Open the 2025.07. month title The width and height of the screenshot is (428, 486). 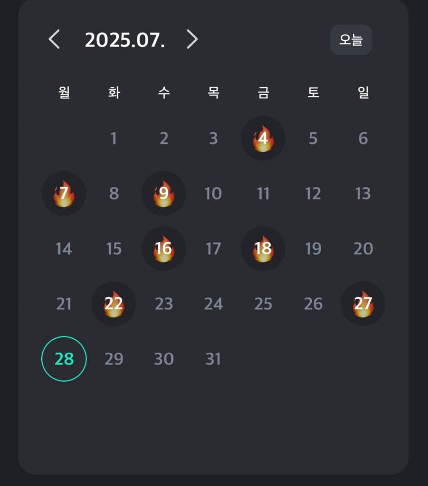125,40
